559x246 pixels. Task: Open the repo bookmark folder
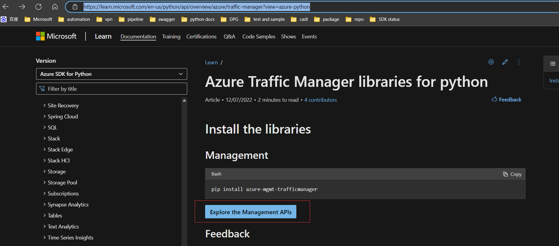[x=354, y=19]
